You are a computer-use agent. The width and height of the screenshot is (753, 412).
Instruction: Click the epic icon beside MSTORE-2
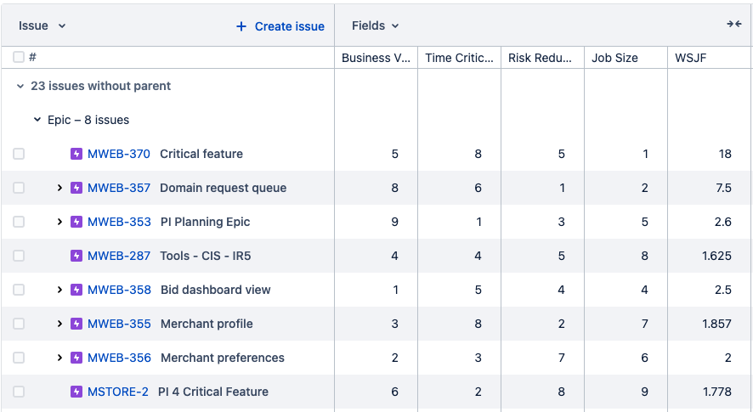pyautogui.click(x=76, y=392)
